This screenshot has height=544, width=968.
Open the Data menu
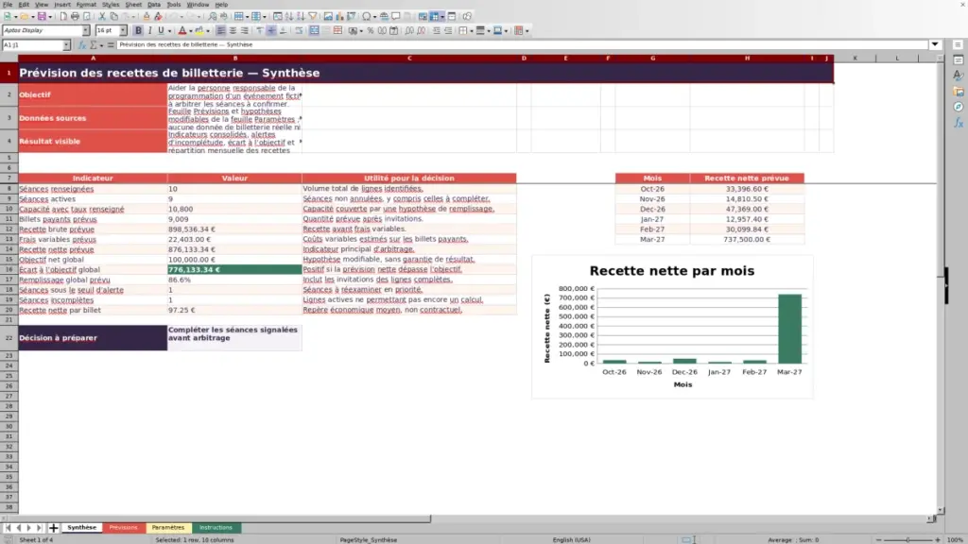[x=154, y=5]
